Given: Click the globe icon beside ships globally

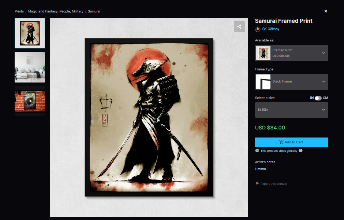Looking at the screenshot, I should [x=257, y=151].
